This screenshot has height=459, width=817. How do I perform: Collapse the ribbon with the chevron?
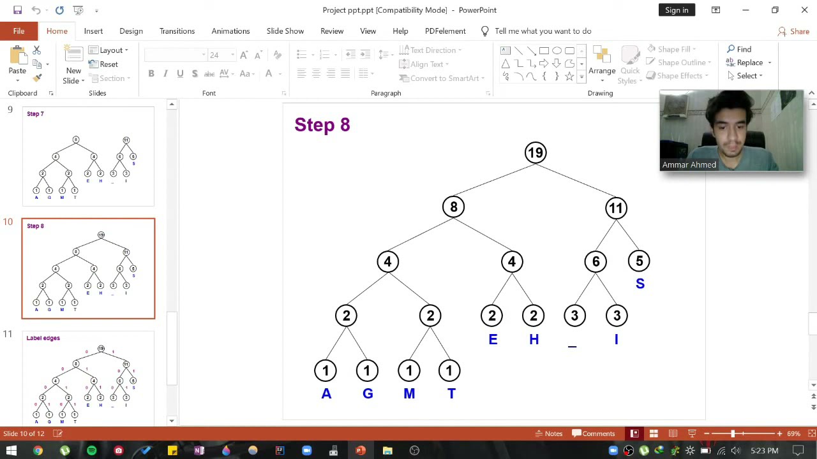coord(811,93)
